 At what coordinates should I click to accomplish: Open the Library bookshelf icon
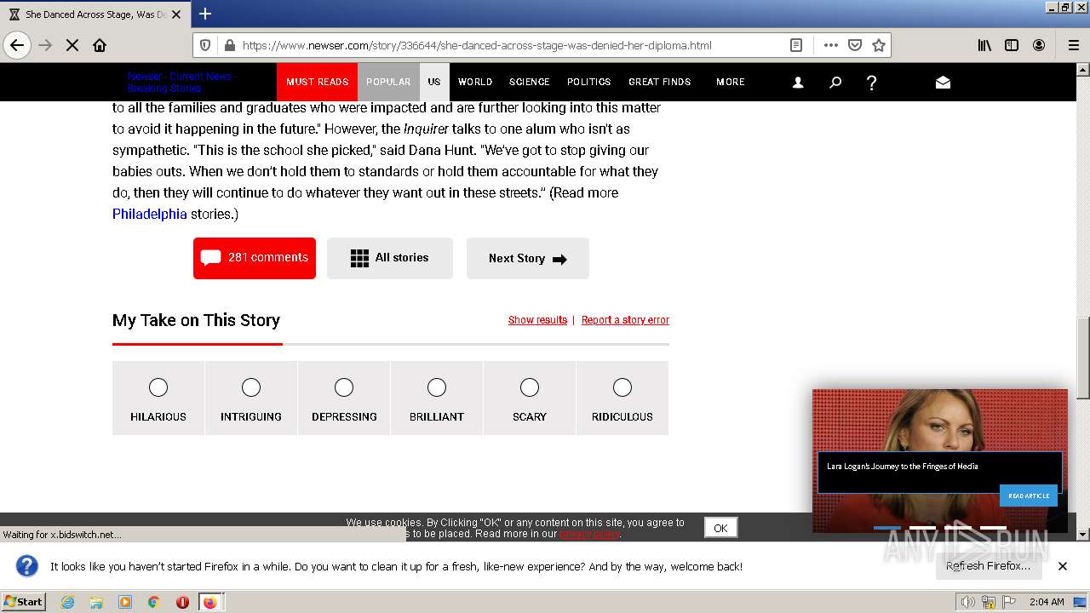click(x=984, y=45)
